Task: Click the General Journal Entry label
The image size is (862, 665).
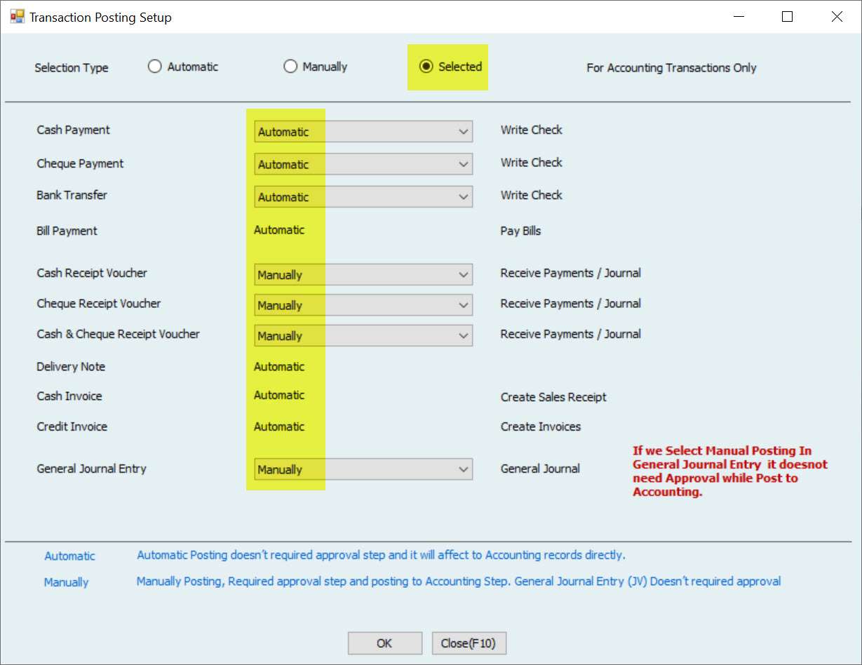Action: coord(91,469)
